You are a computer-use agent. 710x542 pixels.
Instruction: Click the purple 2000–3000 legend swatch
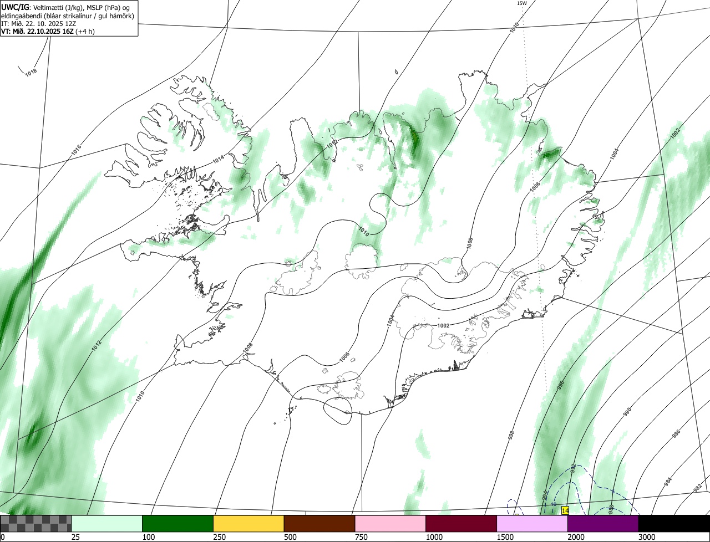(x=603, y=524)
